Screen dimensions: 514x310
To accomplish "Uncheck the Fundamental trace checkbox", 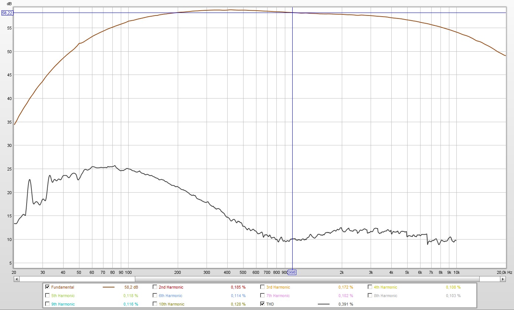I will pos(47,287).
